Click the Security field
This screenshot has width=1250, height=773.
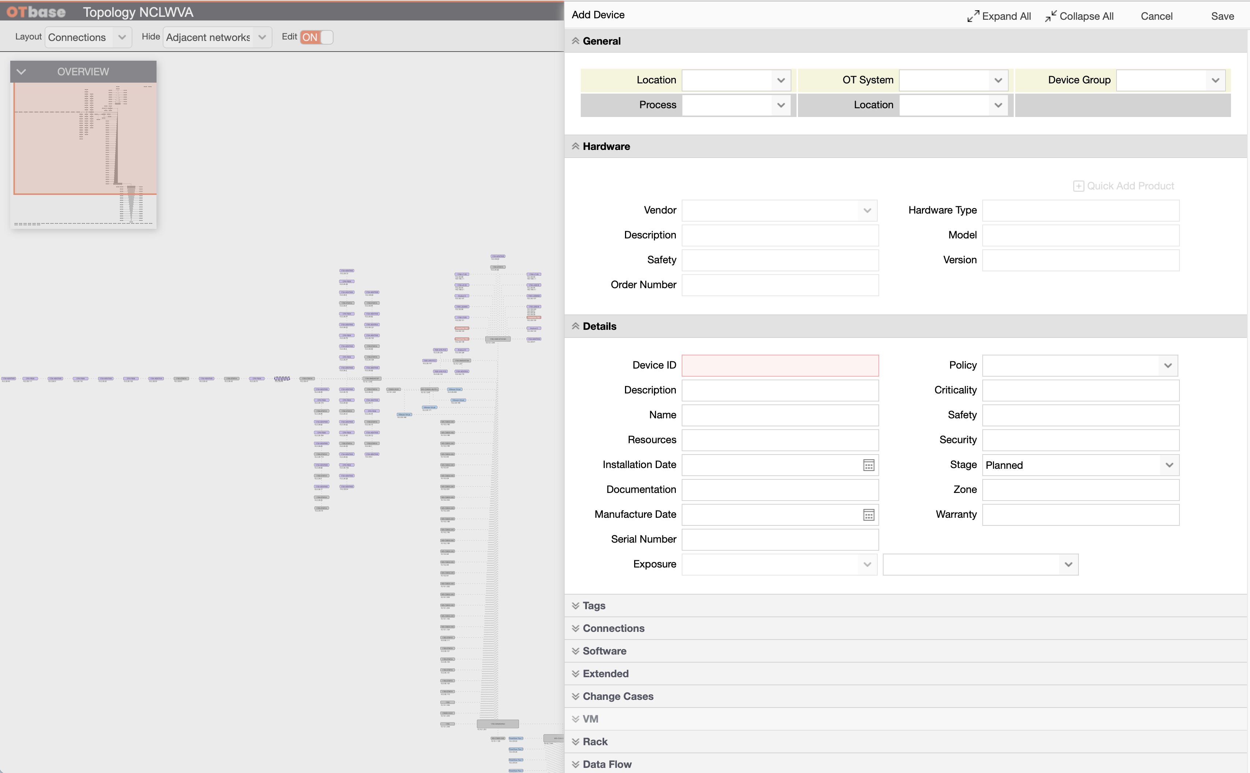[1081, 440]
